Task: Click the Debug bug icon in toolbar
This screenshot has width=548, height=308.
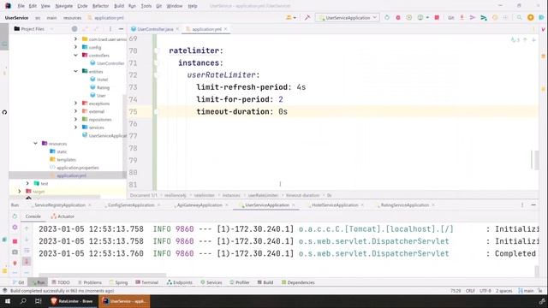Action: coord(397,17)
